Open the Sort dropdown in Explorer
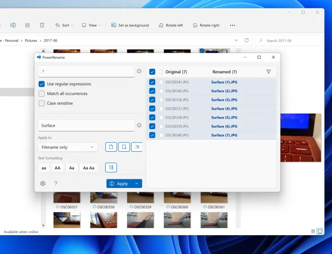 click(62, 25)
